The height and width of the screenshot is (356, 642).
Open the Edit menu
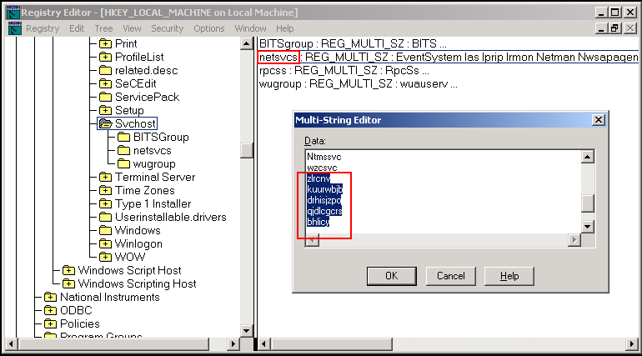pos(77,28)
